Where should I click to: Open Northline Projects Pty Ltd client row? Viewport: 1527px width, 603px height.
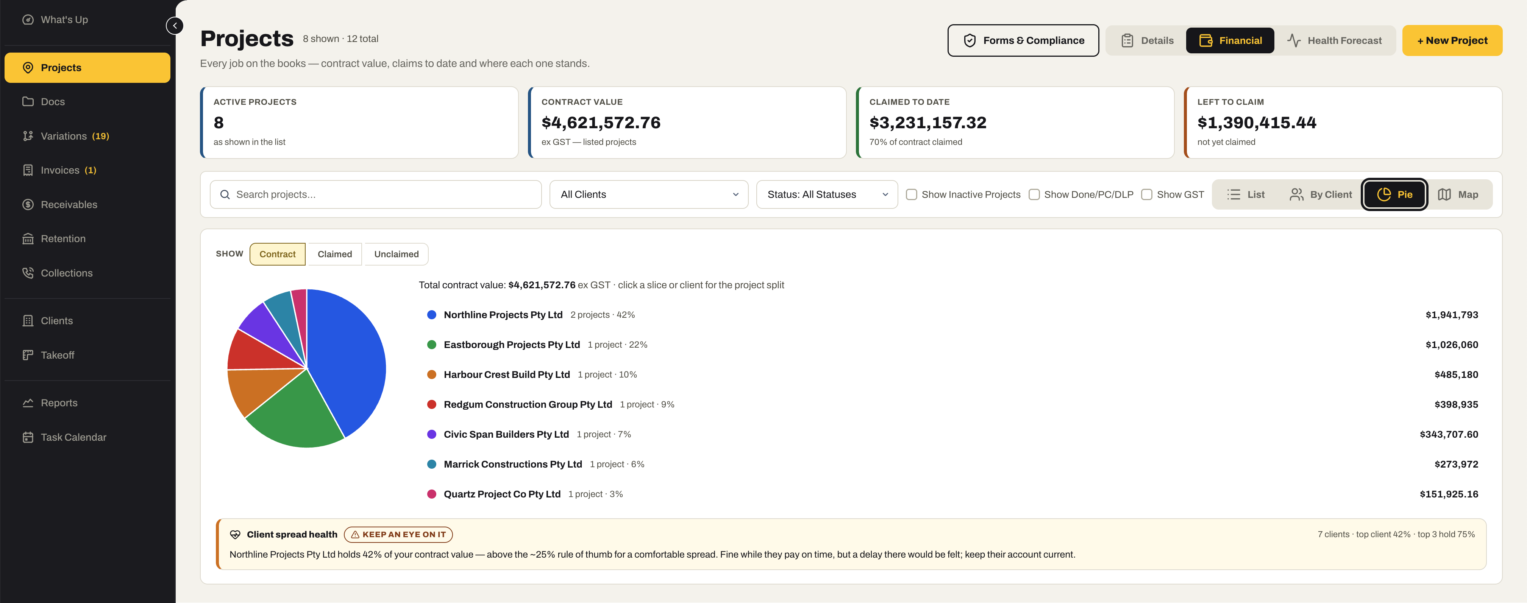click(952, 314)
